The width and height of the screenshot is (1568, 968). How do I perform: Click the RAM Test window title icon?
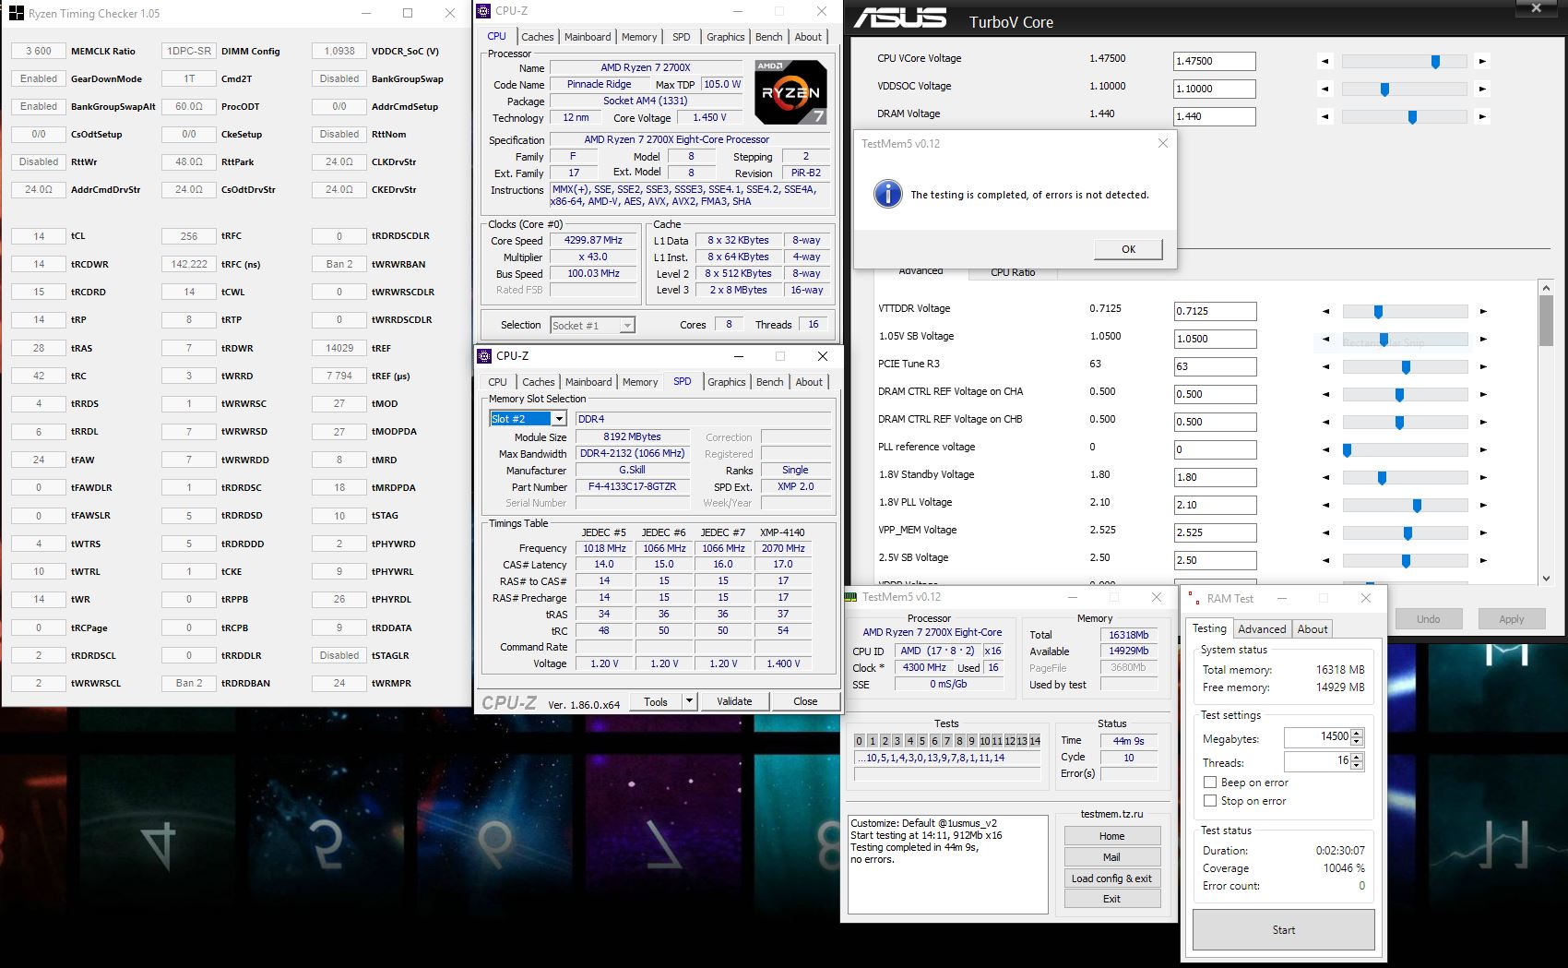coord(1194,598)
